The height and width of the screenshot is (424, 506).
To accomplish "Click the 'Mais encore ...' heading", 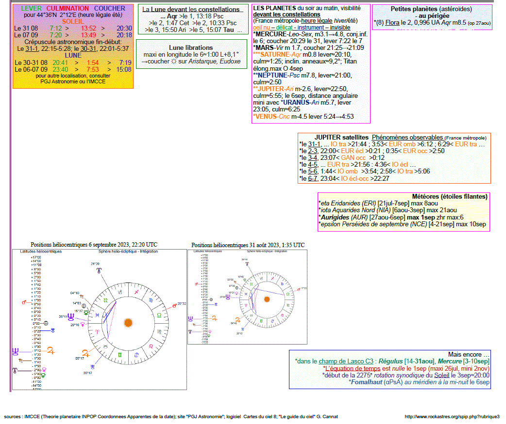I will click(x=469, y=354).
